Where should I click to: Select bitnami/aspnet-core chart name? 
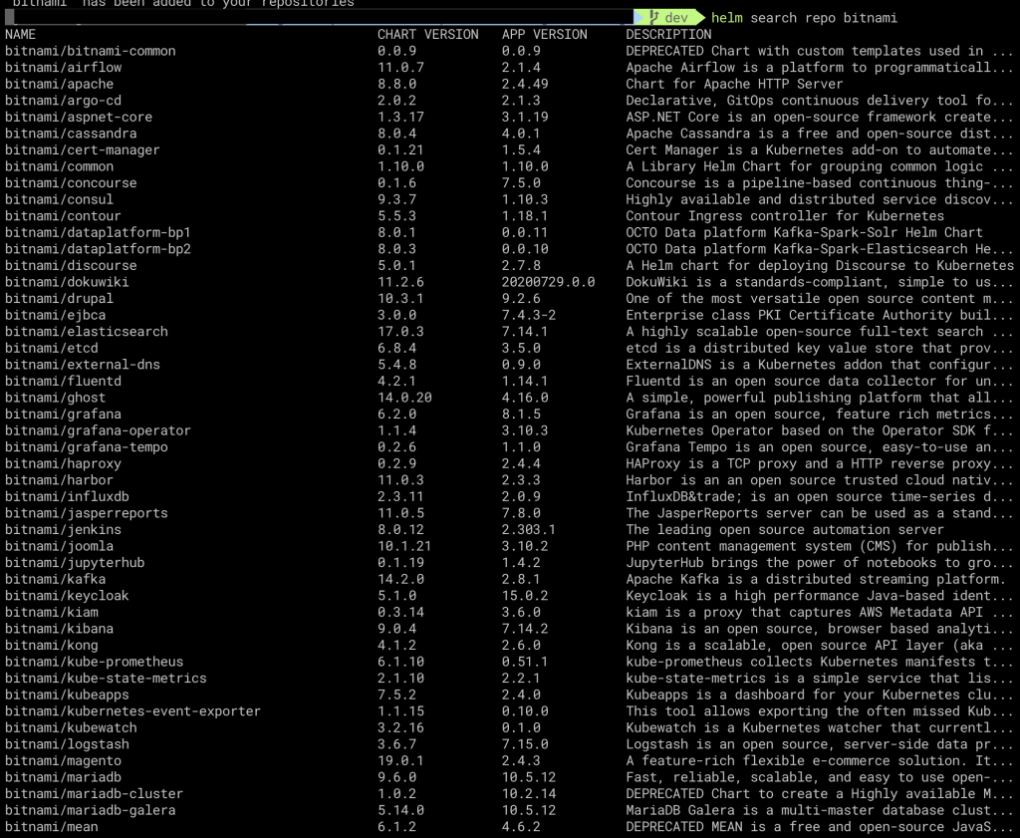point(79,118)
